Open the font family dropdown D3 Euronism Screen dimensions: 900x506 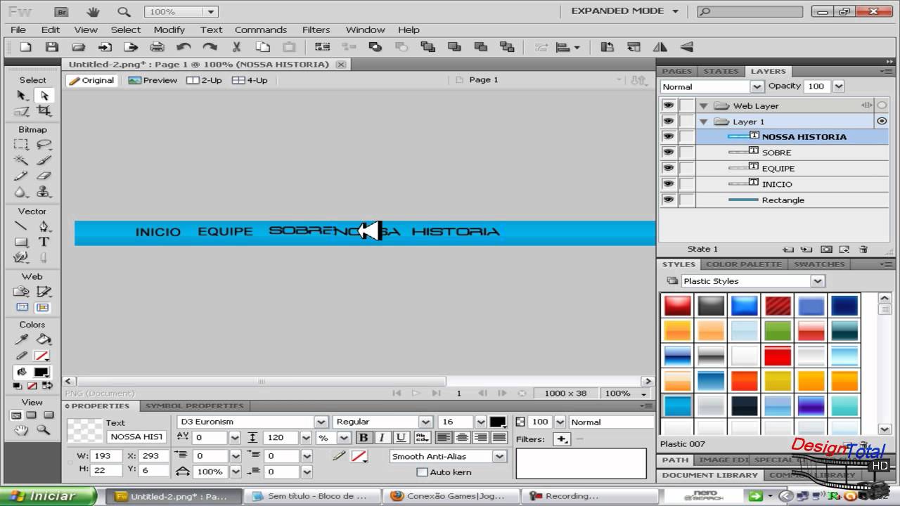321,422
